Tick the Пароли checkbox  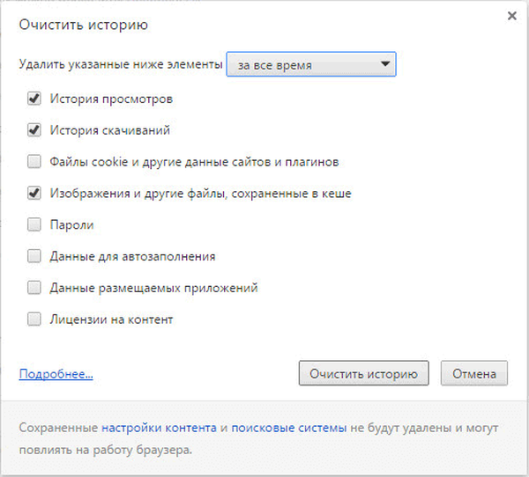click(34, 224)
